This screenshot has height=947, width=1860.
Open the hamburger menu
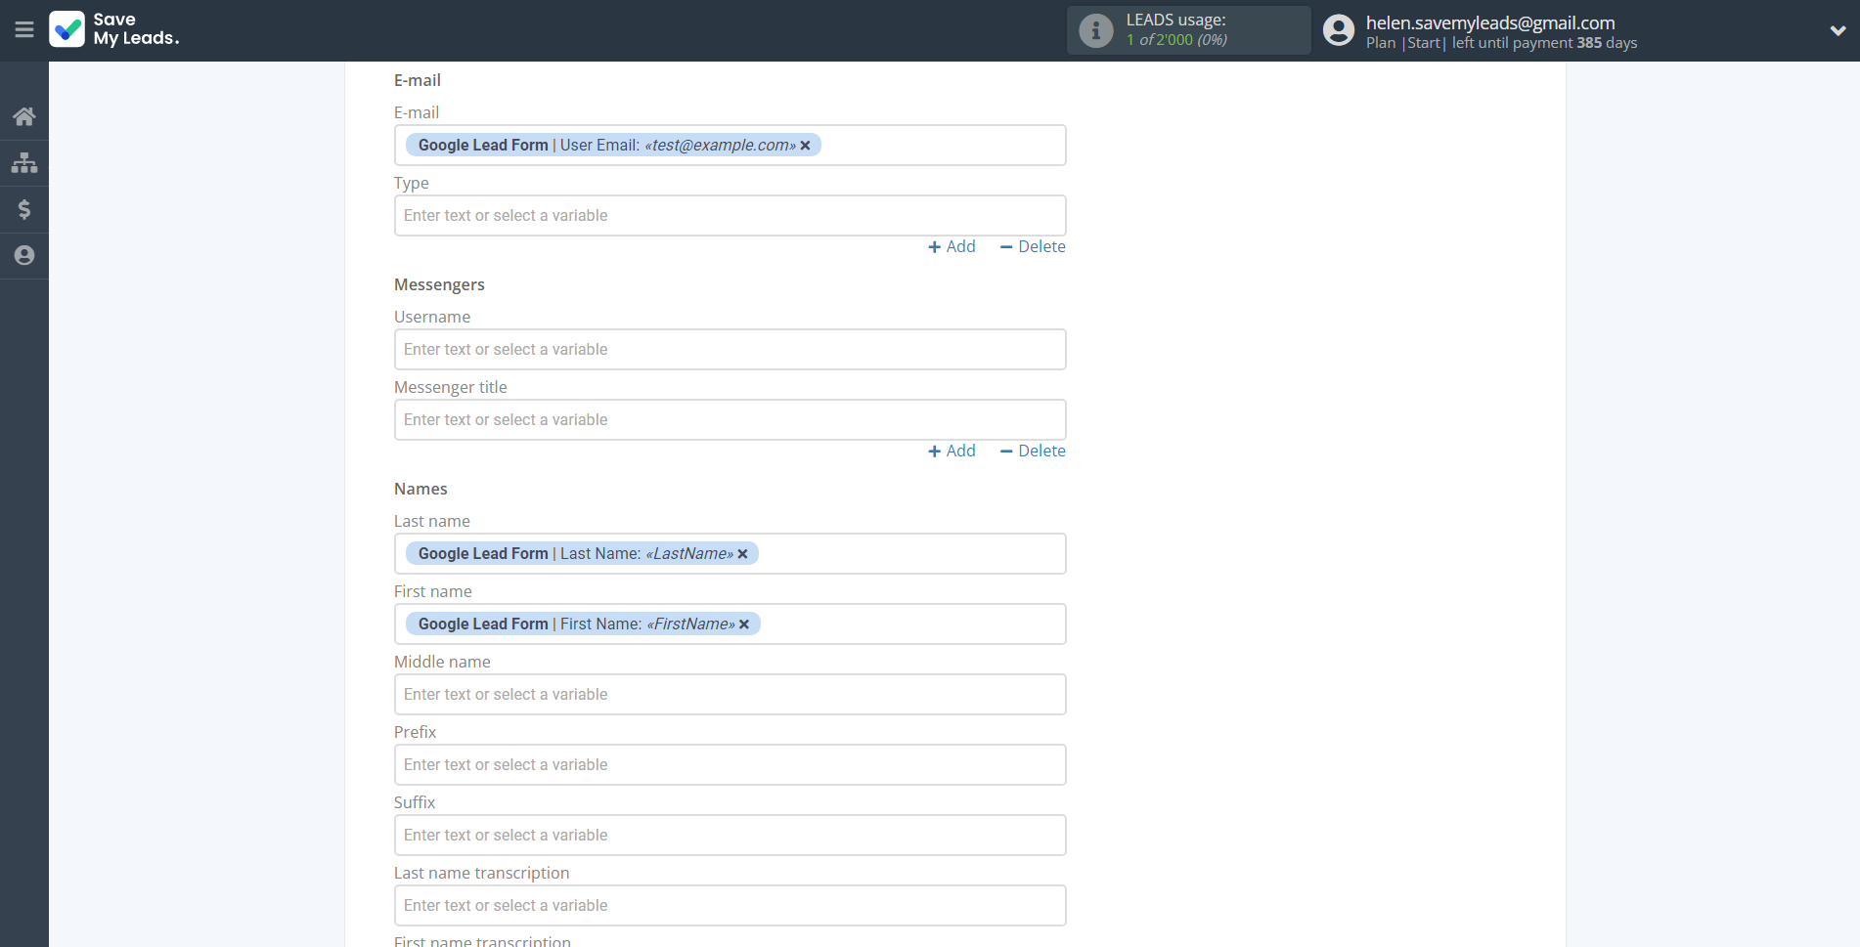(x=24, y=30)
